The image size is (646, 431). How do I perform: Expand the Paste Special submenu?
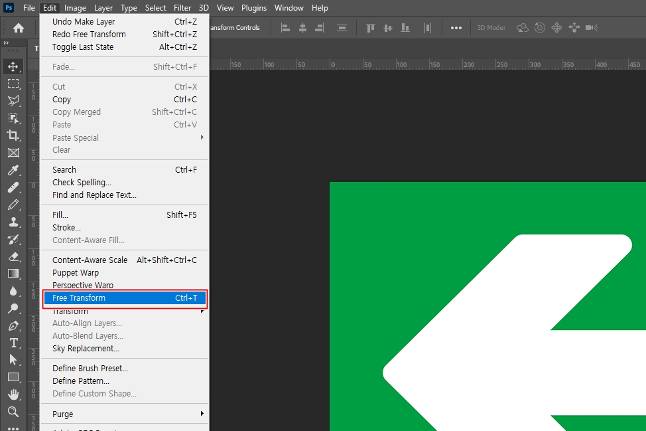(202, 137)
